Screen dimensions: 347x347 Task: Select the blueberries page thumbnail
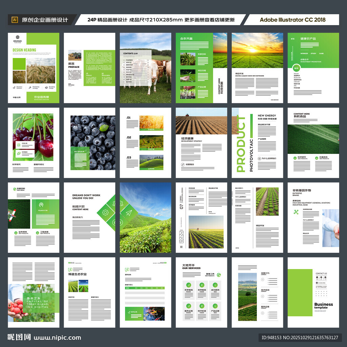pos(89,143)
